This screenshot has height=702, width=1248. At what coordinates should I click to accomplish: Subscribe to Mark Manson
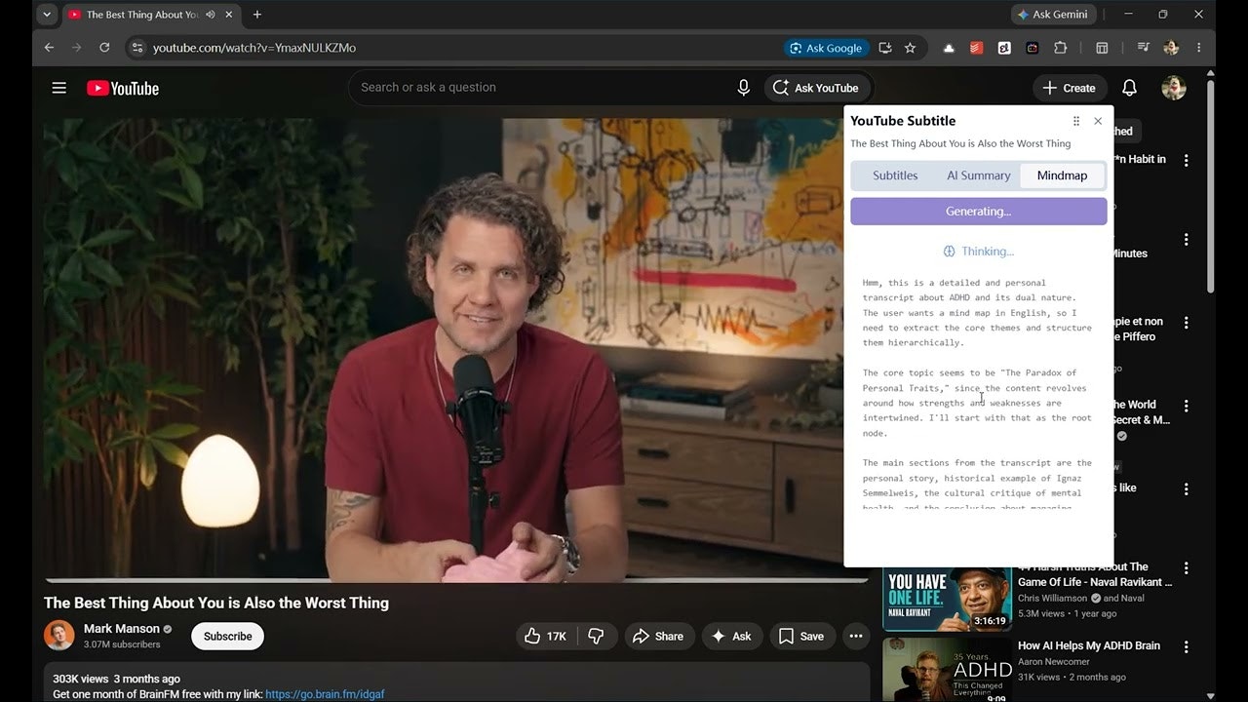coord(227,636)
